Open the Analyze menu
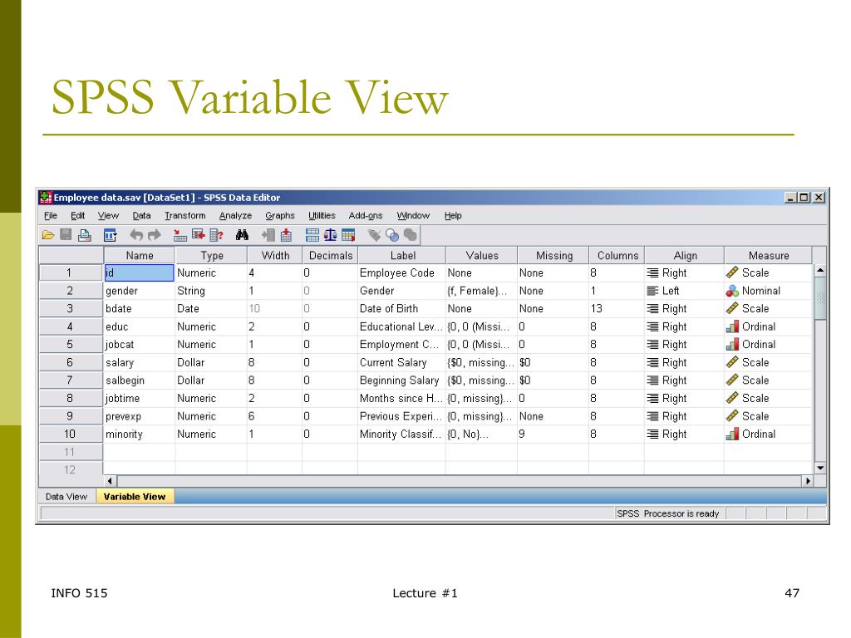Image resolution: width=851 pixels, height=638 pixels. 235,216
